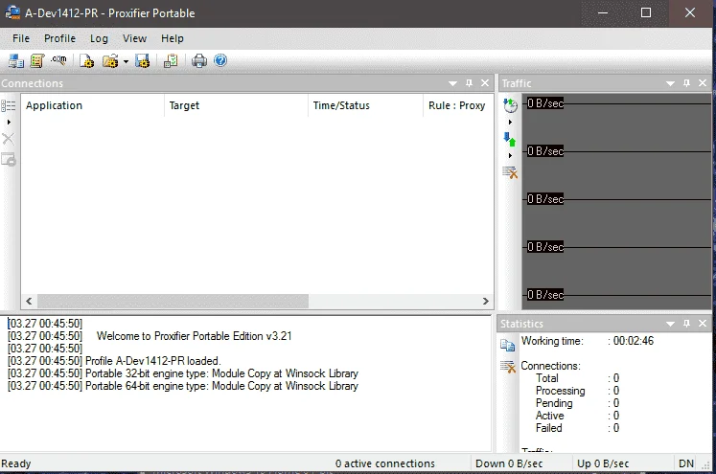Viewport: 716px width, 474px height.
Task: Open Proxification Rules scroll icon
Action: pos(37,60)
